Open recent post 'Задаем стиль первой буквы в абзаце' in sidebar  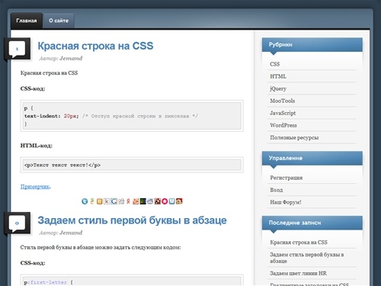[x=306, y=258]
